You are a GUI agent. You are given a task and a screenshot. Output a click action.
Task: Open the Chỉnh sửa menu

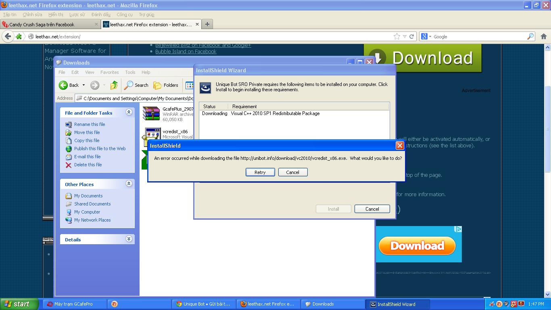click(x=32, y=15)
